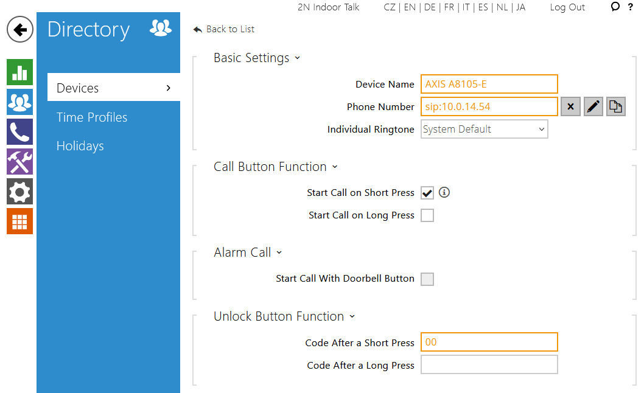Enable Start Call on Long Press
Screen dimensions: 644x393
click(x=427, y=215)
